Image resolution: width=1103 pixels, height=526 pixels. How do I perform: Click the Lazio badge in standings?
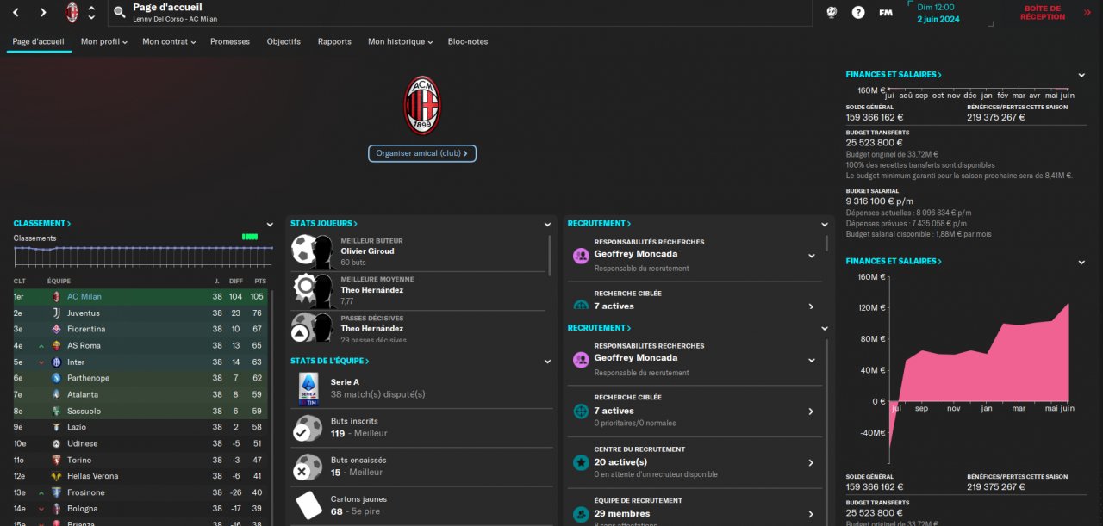pos(57,427)
